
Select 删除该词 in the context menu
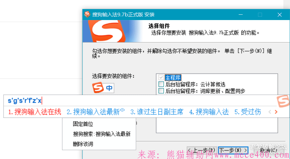[83, 144]
